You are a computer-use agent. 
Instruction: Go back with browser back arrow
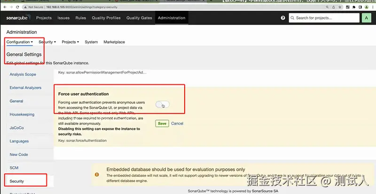click(5, 7)
